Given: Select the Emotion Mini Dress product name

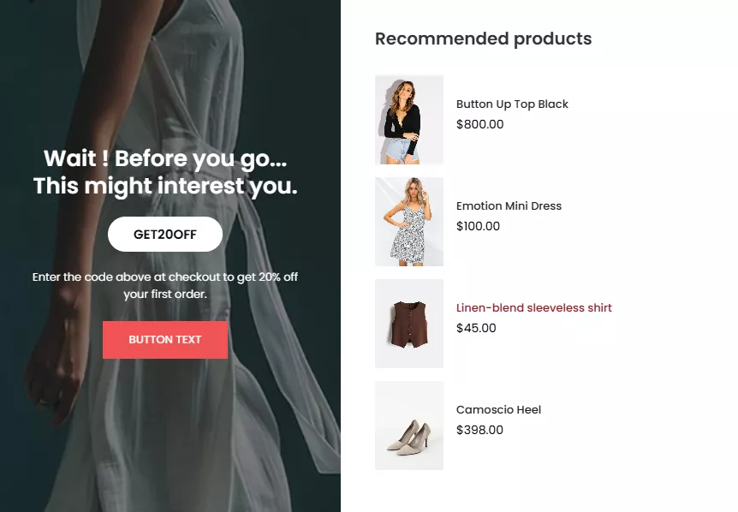Looking at the screenshot, I should click(509, 206).
